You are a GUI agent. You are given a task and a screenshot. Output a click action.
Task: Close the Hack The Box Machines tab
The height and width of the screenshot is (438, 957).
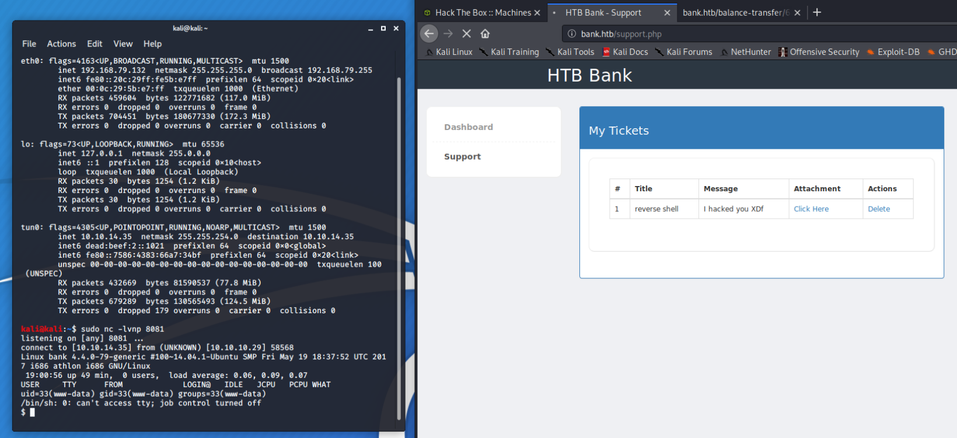(x=537, y=13)
